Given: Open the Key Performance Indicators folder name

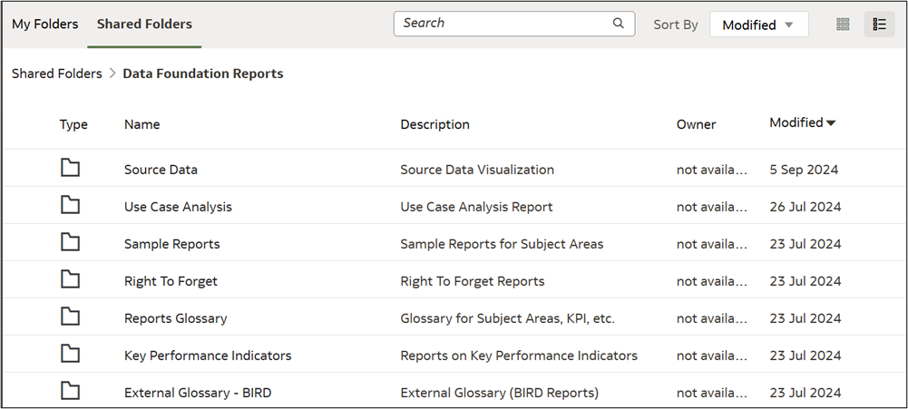Looking at the screenshot, I should click(208, 355).
